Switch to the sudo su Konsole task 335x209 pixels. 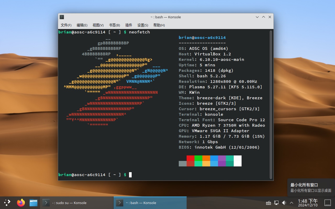point(77,203)
